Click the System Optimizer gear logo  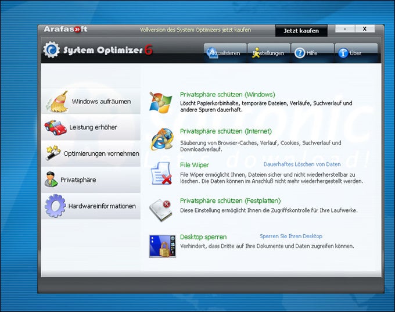click(51, 49)
